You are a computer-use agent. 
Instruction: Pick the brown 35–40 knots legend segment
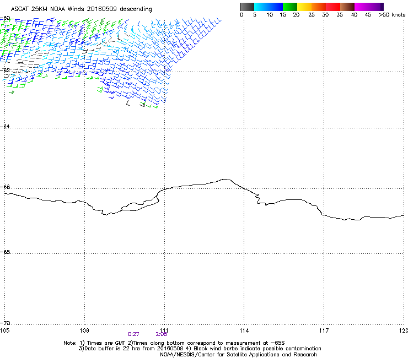pyautogui.click(x=347, y=7)
